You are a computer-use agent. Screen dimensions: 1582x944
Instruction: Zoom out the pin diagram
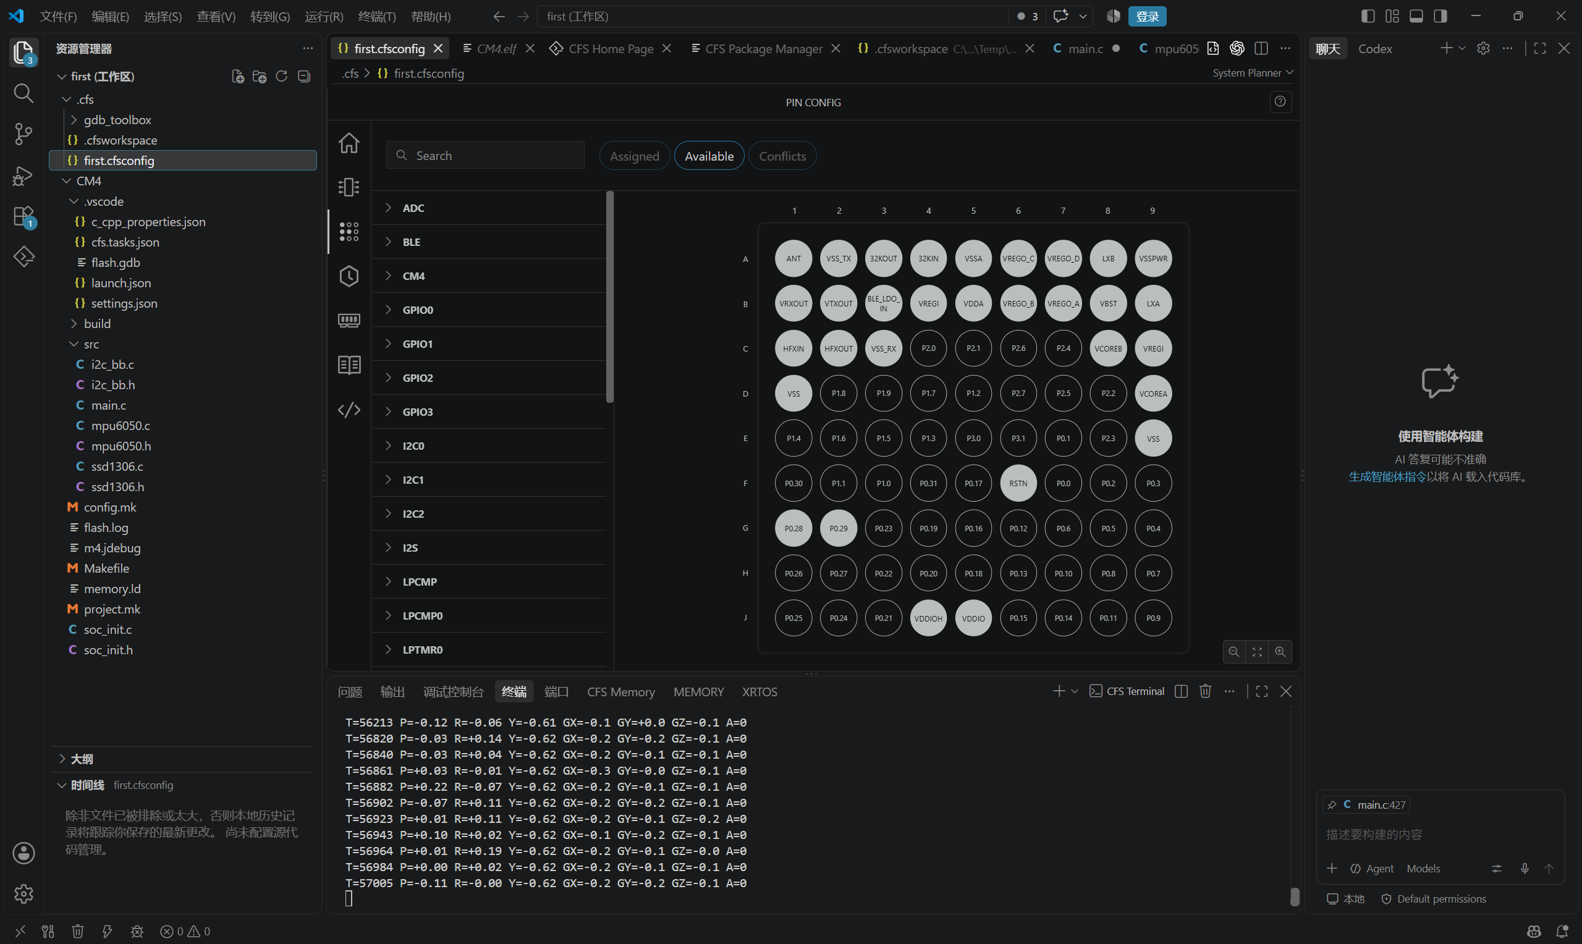click(x=1233, y=651)
